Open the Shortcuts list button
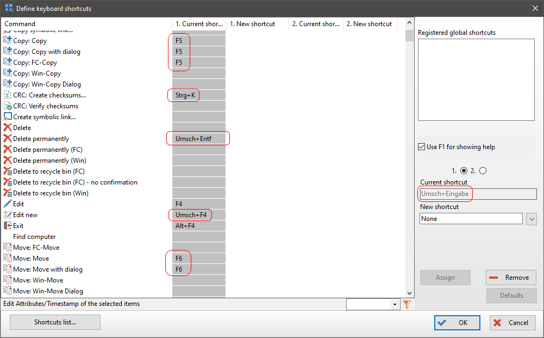This screenshot has height=338, width=544. (55, 322)
